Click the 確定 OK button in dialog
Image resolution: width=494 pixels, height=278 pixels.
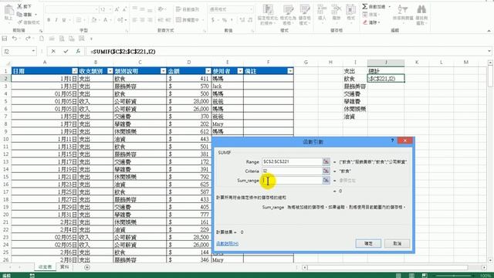tap(368, 243)
